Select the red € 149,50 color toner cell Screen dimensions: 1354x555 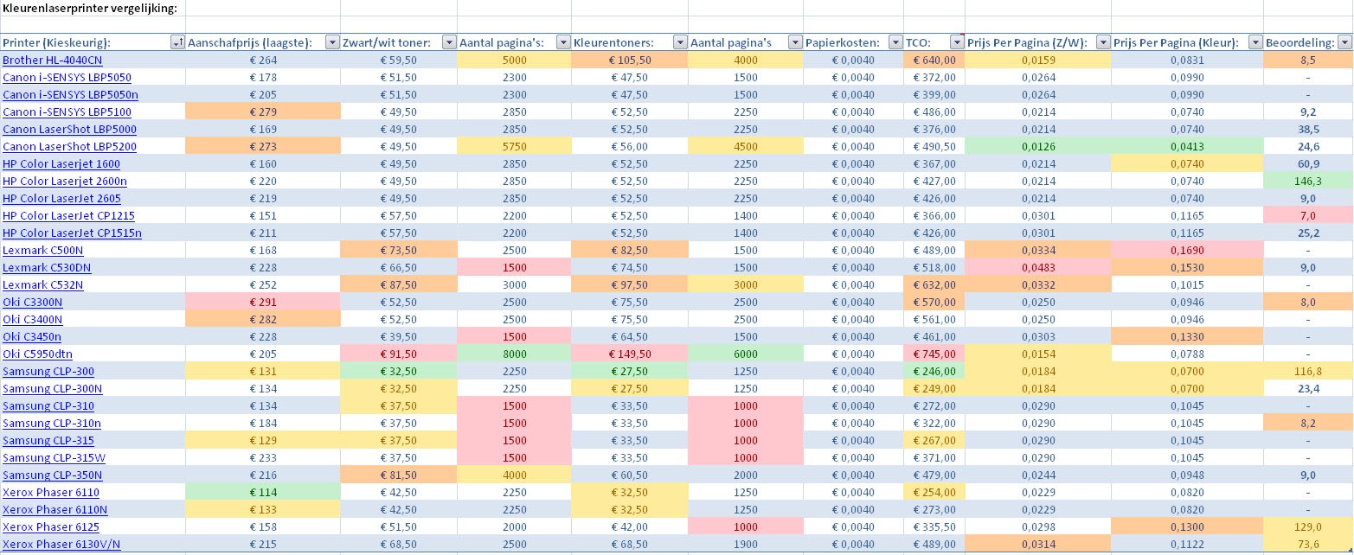[630, 354]
